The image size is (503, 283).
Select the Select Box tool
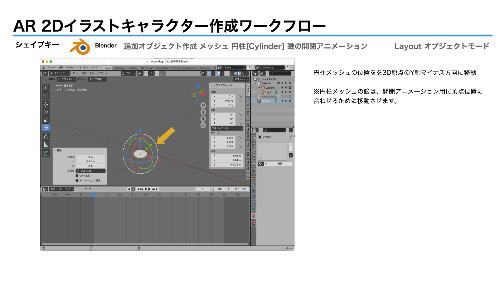coord(46,88)
